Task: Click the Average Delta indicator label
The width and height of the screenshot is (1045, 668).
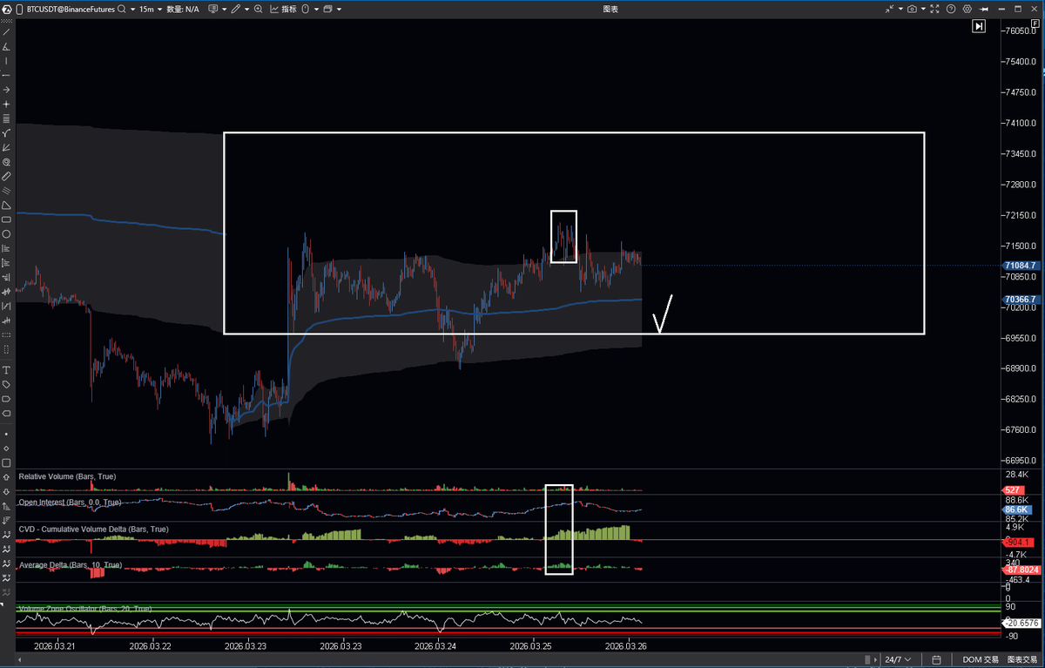Action: [x=69, y=565]
